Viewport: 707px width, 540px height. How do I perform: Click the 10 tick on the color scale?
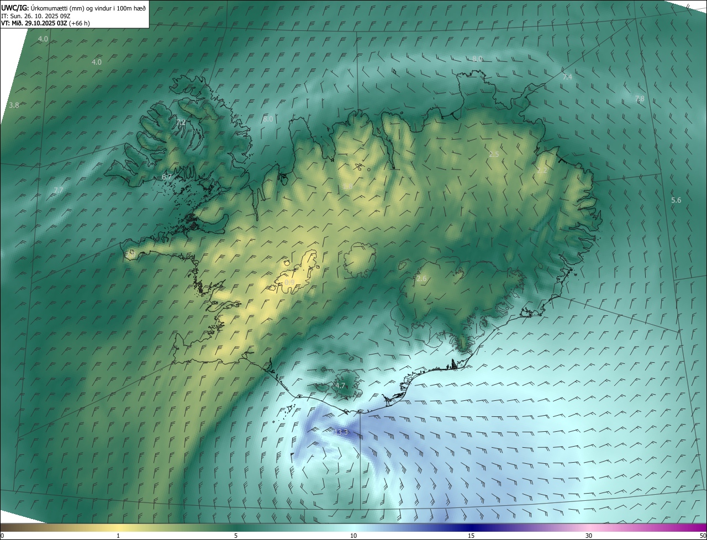353,536
